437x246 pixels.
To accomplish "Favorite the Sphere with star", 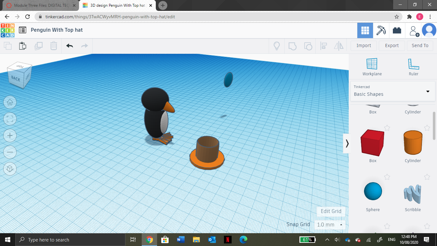I will pyautogui.click(x=387, y=177).
